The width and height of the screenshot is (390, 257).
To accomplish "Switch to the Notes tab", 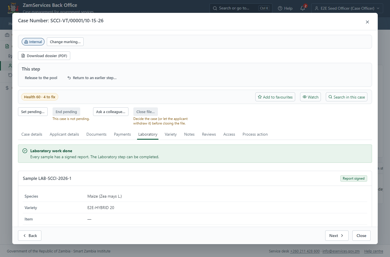I will click(189, 134).
